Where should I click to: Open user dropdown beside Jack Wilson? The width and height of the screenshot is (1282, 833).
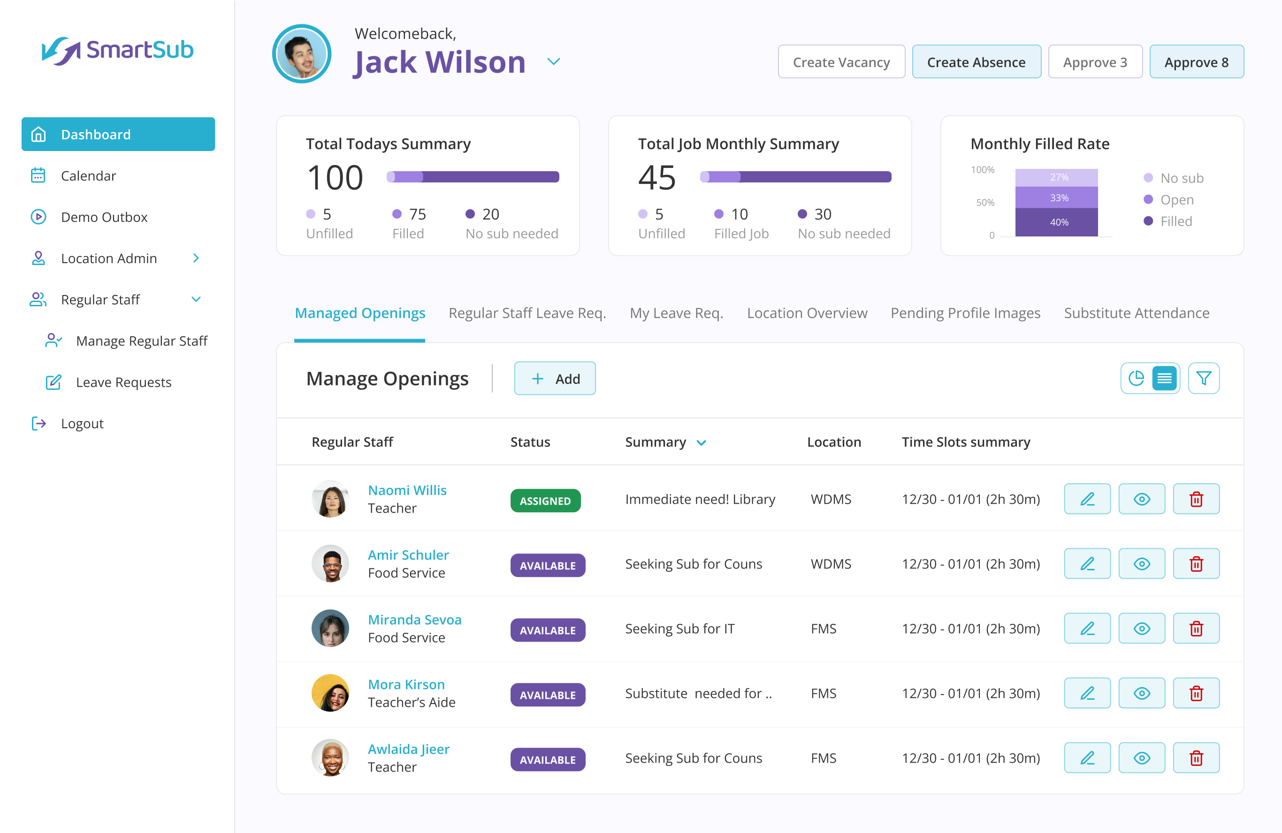click(x=554, y=61)
